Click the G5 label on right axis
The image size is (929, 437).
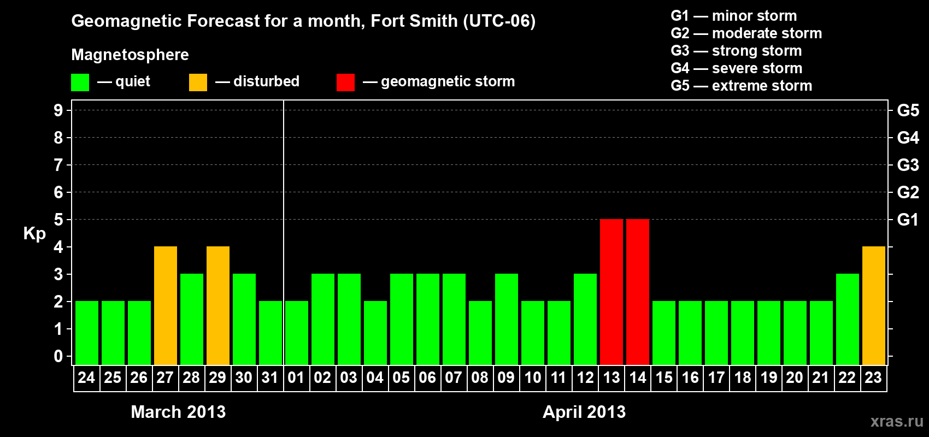tap(908, 110)
